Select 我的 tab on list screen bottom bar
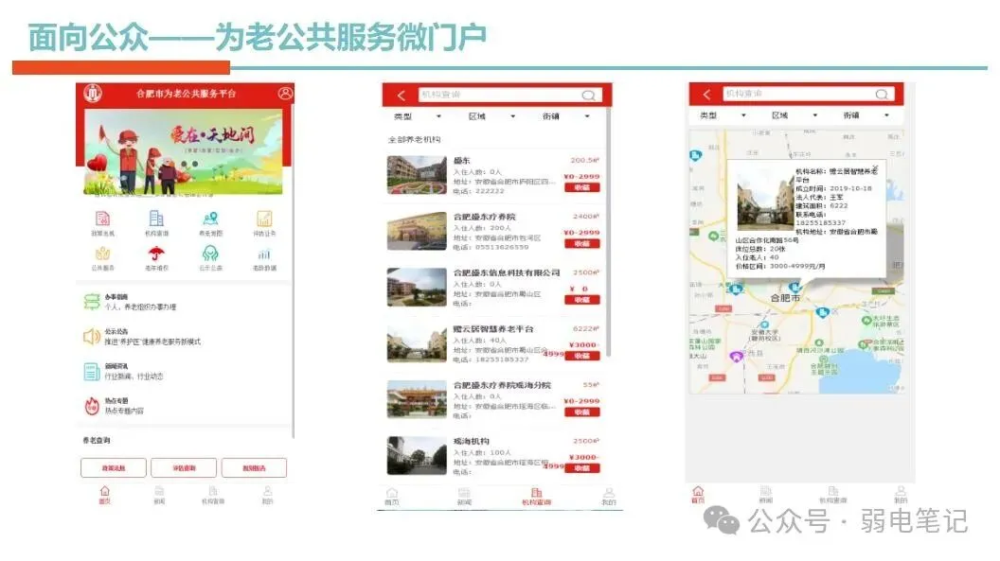The width and height of the screenshot is (1000, 561). pyautogui.click(x=609, y=497)
